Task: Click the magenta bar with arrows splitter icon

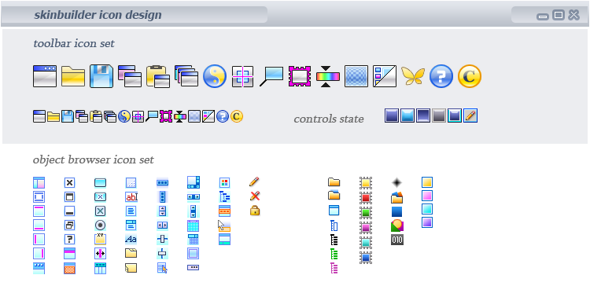Action: click(x=100, y=253)
